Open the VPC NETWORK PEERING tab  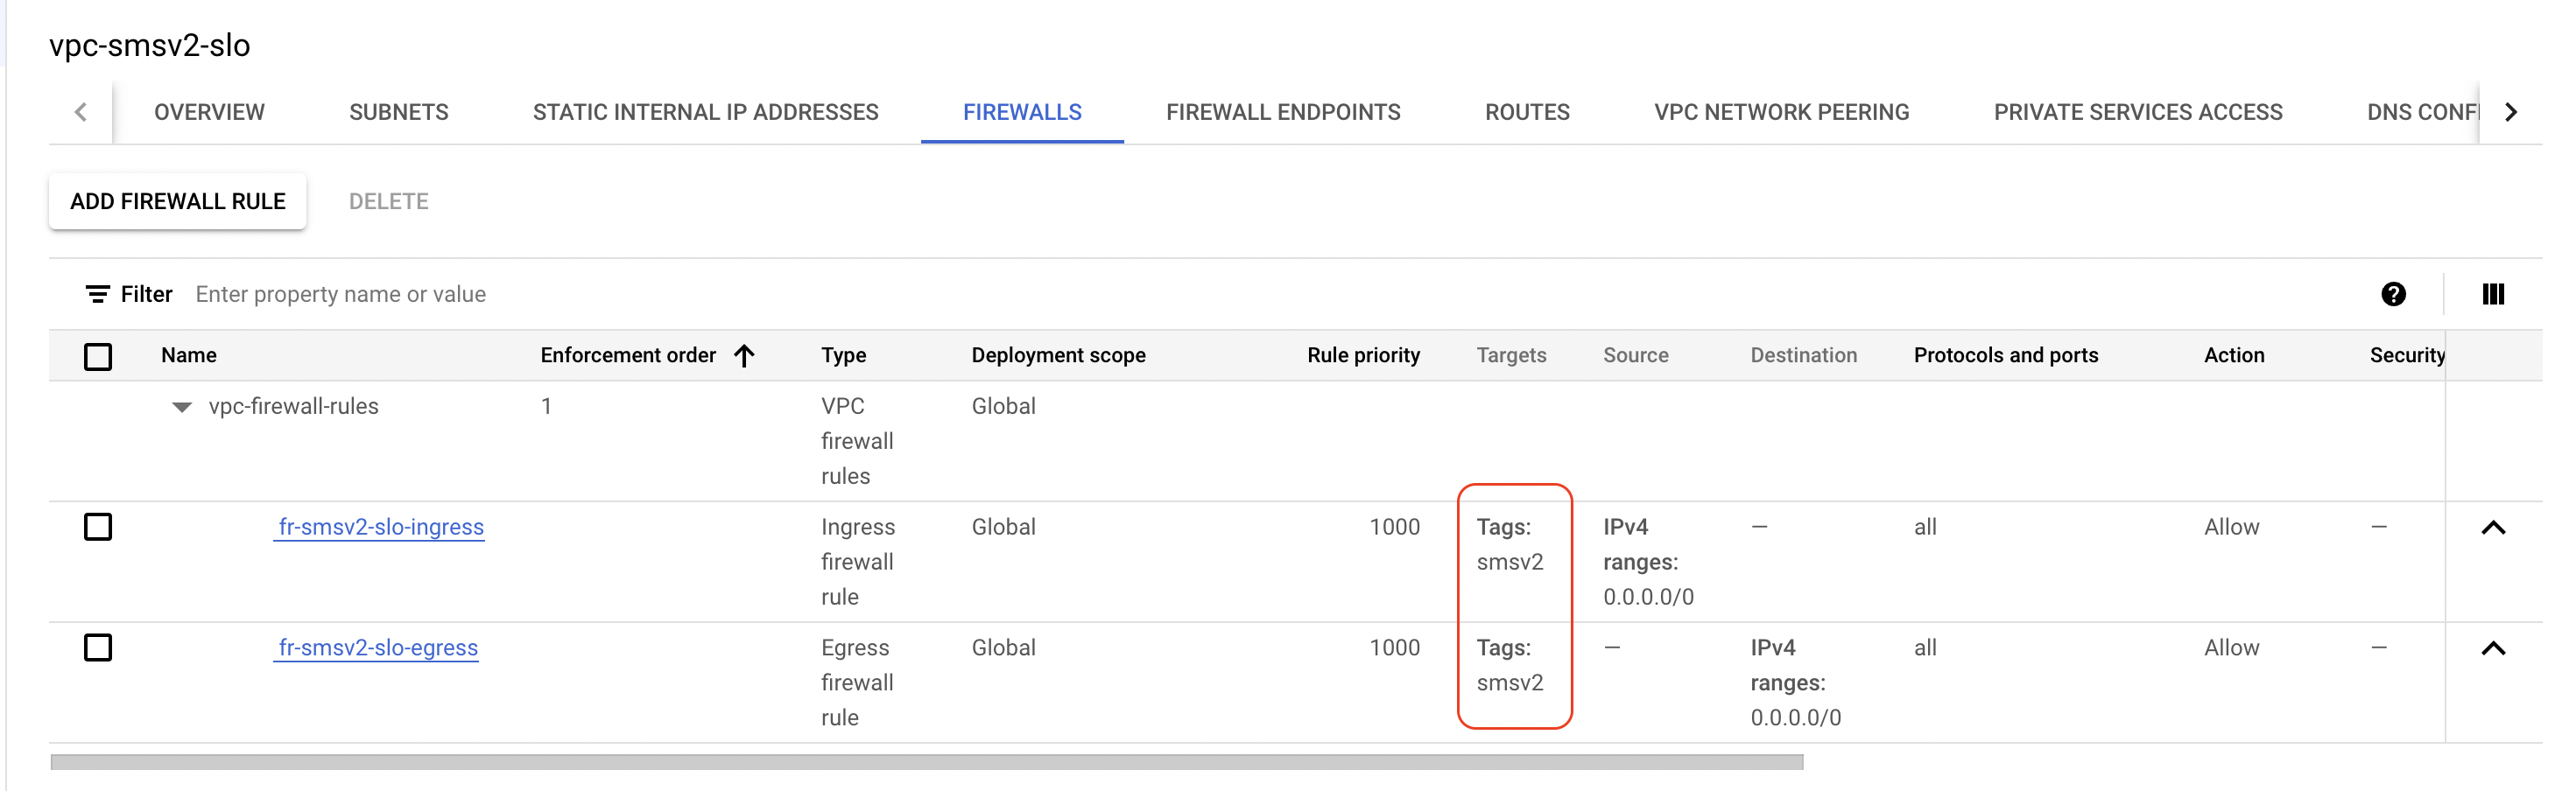click(1782, 112)
